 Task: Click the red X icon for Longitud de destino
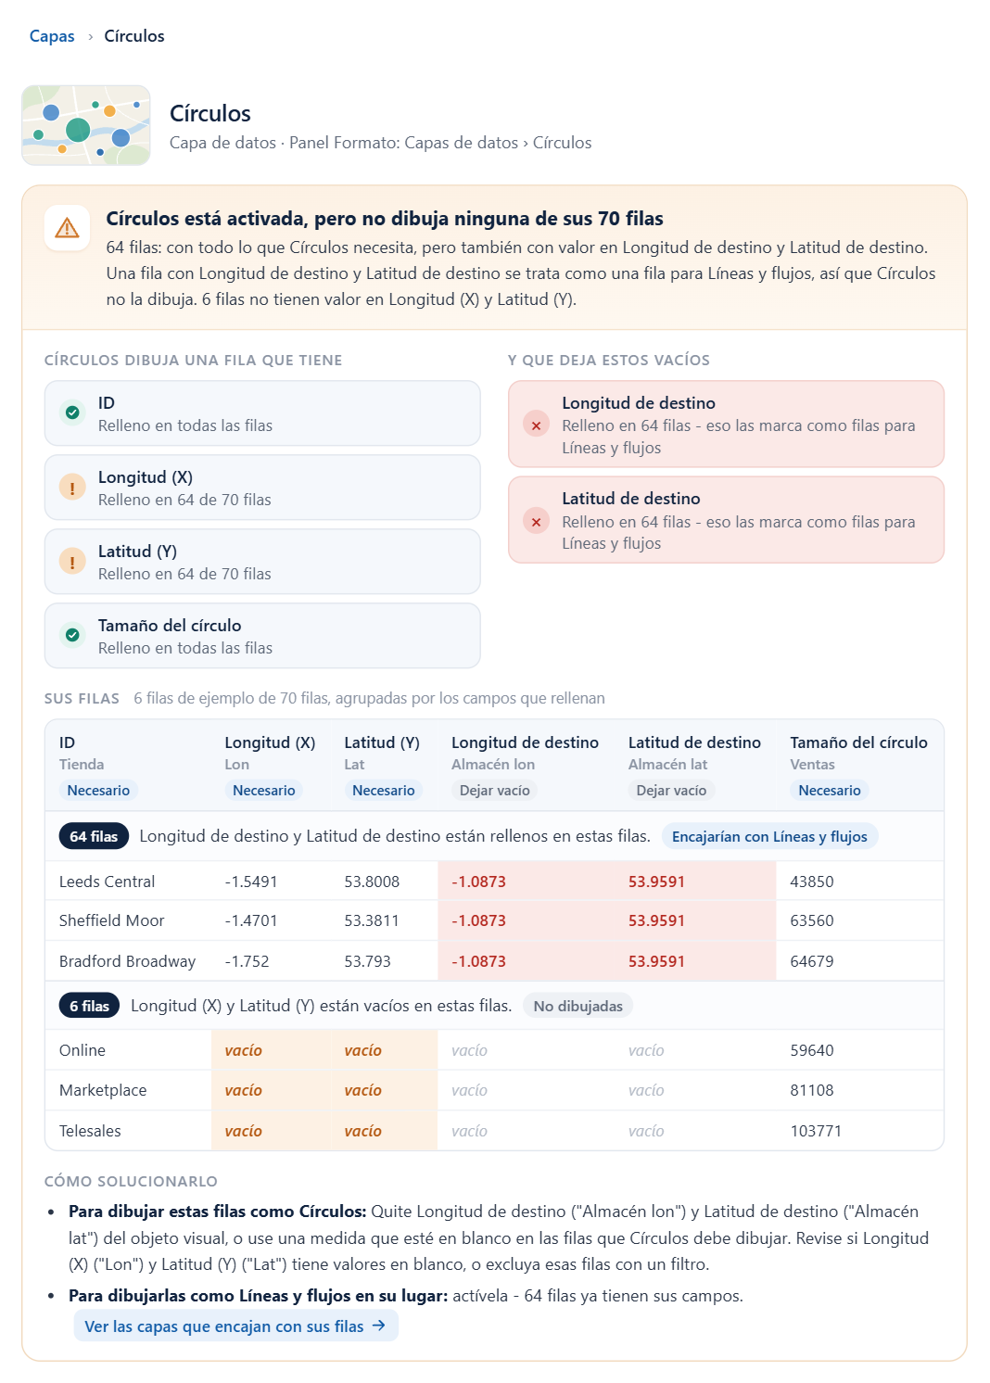pyautogui.click(x=536, y=425)
